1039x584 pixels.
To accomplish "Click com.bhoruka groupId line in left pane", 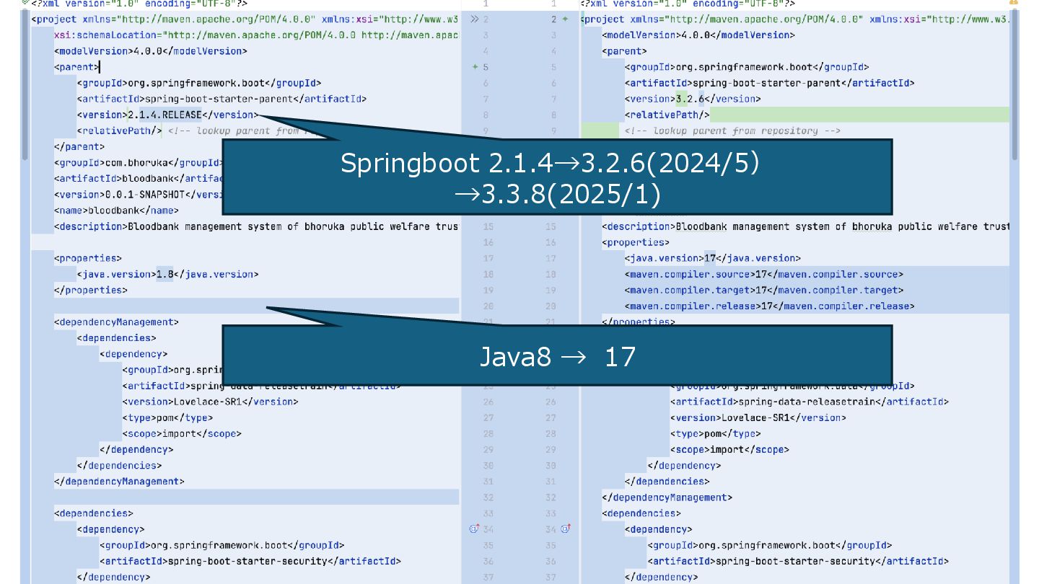I will point(137,163).
